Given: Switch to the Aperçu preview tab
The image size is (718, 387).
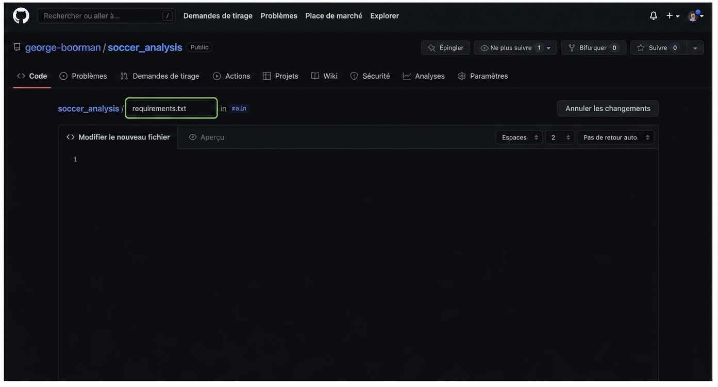Looking at the screenshot, I should coord(206,137).
